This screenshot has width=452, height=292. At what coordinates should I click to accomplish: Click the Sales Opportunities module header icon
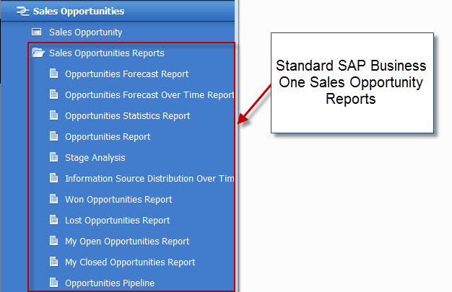[x=22, y=12]
